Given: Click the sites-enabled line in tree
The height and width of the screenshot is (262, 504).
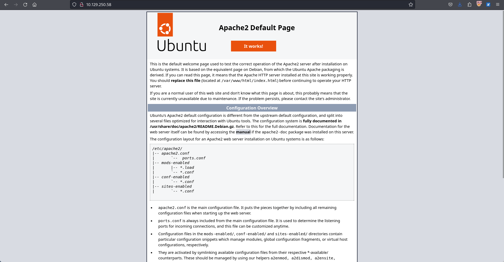Looking at the screenshot, I should (x=176, y=186).
